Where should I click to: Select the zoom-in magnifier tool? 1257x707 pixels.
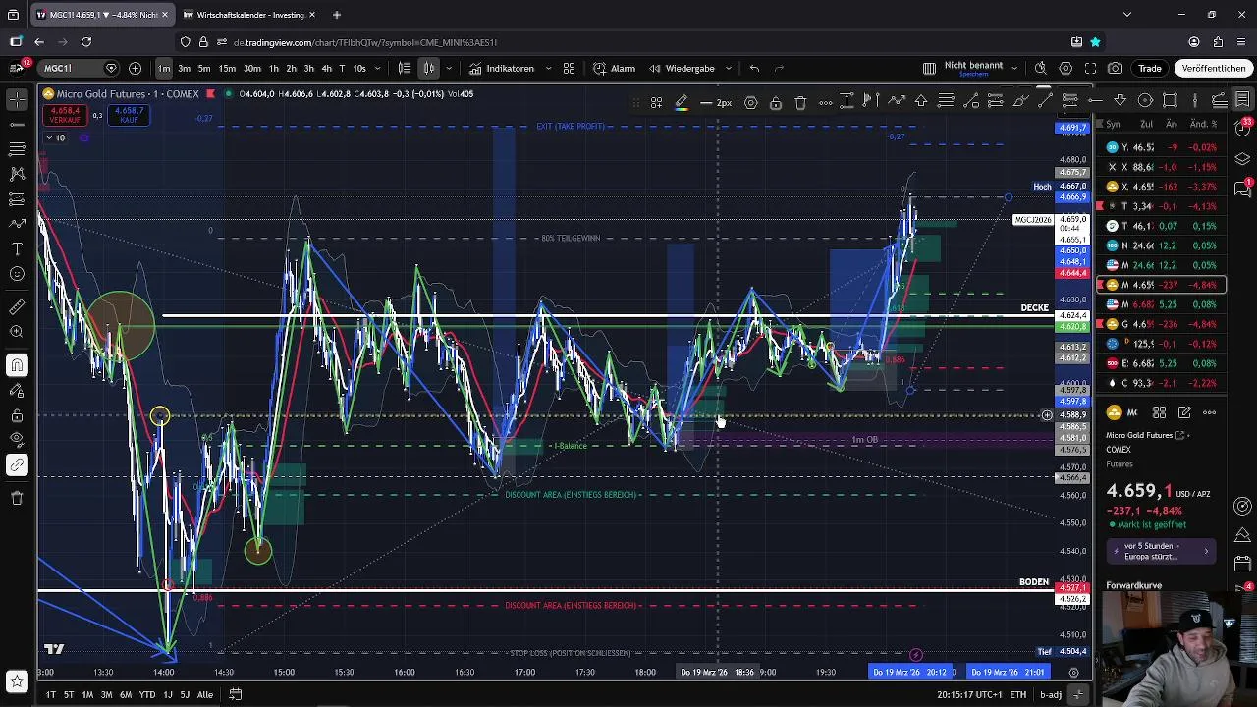(17, 332)
